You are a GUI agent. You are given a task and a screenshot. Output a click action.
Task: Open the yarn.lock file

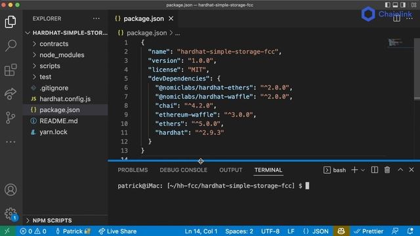pos(66,132)
